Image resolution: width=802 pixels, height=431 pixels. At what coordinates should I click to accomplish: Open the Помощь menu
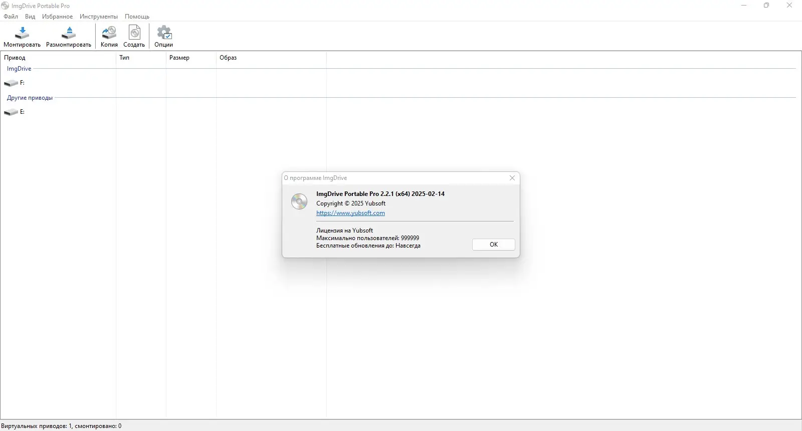click(x=137, y=17)
